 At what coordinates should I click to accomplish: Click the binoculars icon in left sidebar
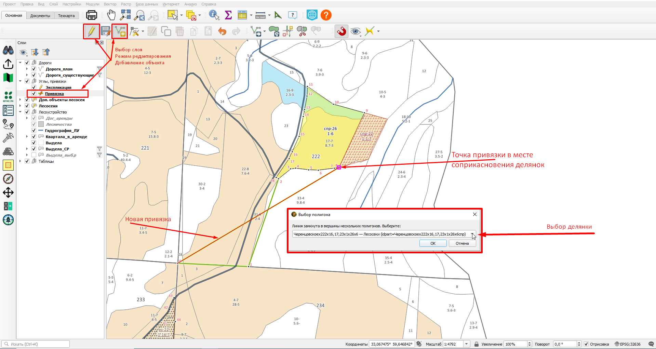coord(8,51)
